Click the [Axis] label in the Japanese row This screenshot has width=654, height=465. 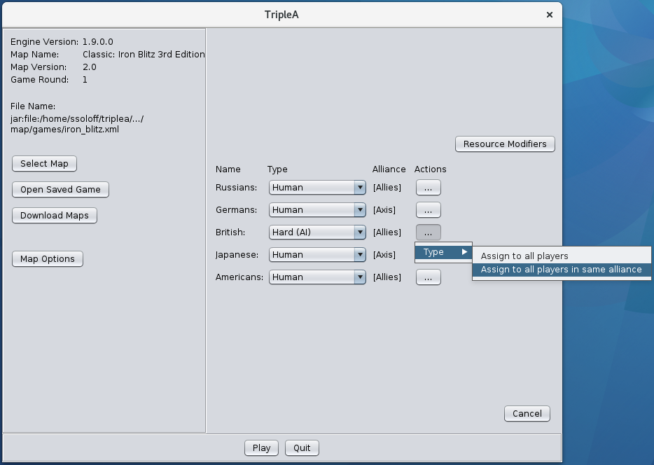click(384, 255)
